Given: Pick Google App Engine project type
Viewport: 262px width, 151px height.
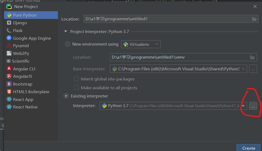Looking at the screenshot, I should (x=31, y=38).
